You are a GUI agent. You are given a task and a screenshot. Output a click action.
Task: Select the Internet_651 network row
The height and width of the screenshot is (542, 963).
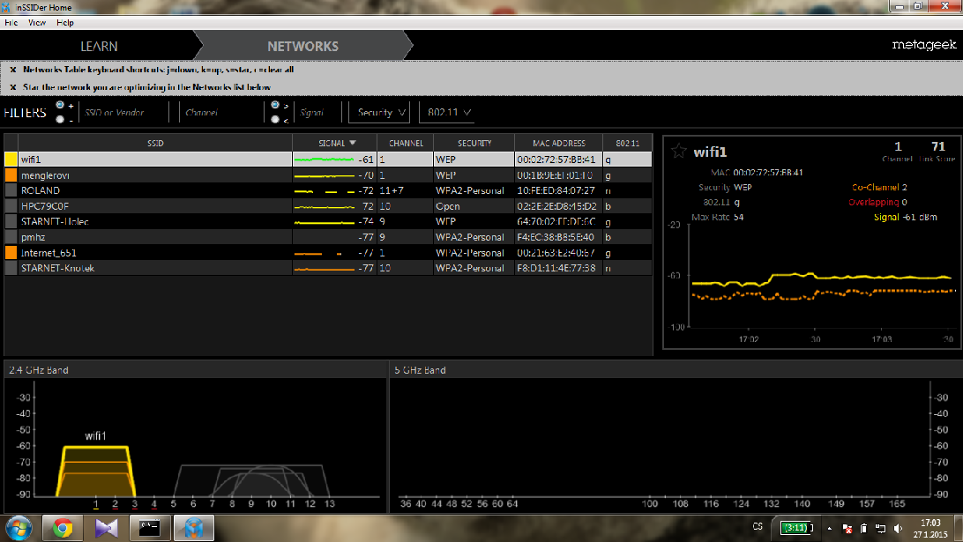[x=328, y=252]
